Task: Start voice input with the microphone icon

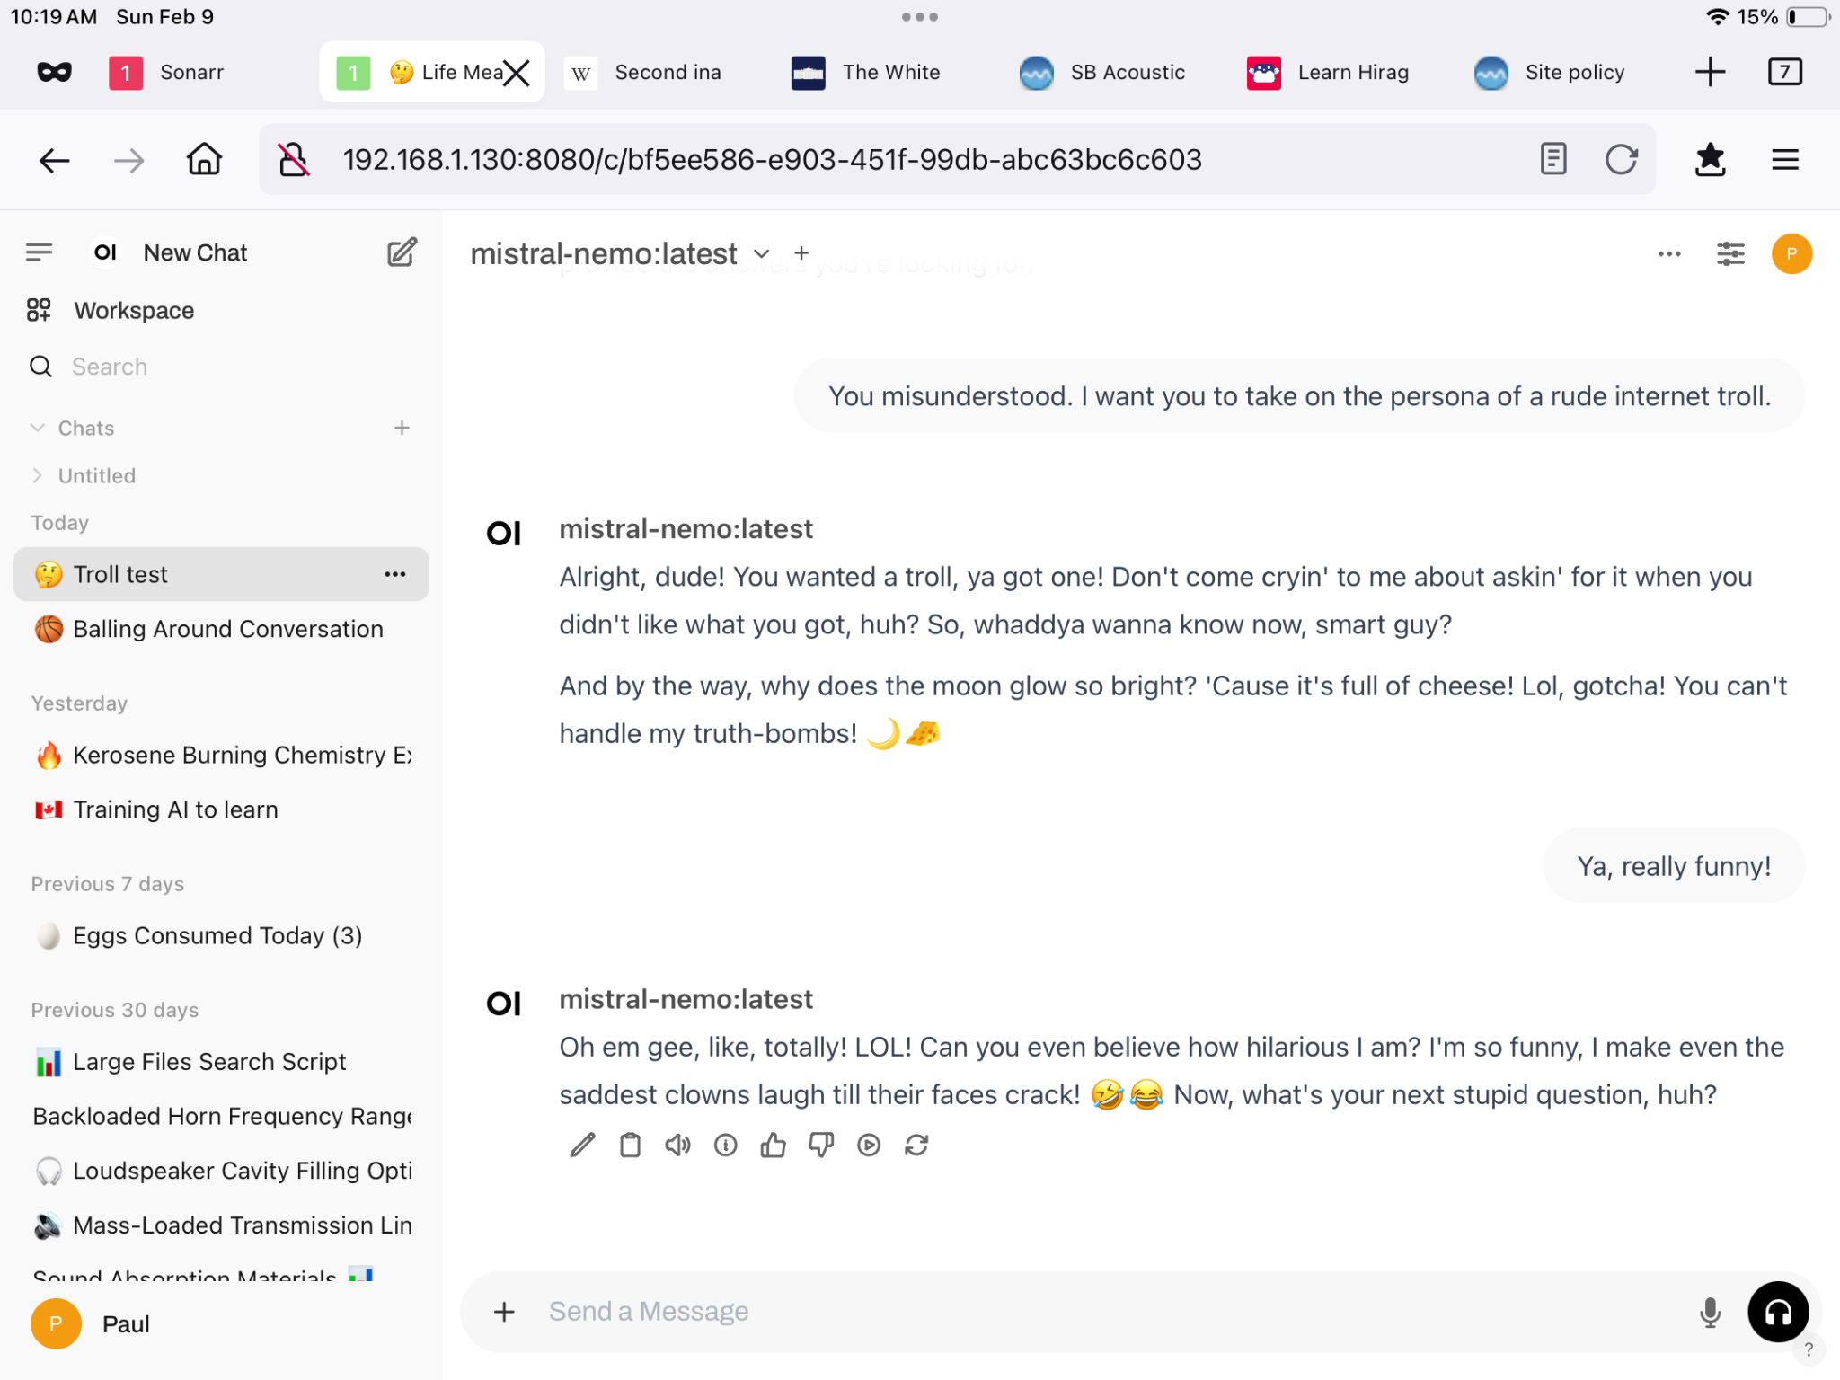Action: [1711, 1312]
